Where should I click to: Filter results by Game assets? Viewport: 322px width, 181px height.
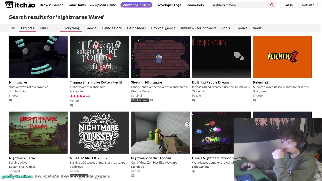(x=111, y=28)
